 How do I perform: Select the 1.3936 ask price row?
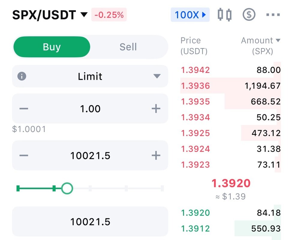(231, 85)
